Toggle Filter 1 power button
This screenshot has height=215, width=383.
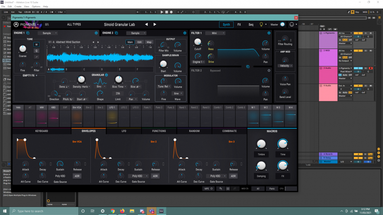click(269, 33)
